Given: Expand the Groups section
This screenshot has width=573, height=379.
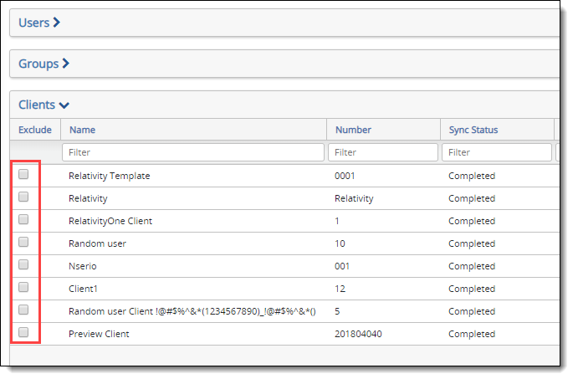Looking at the screenshot, I should 43,64.
